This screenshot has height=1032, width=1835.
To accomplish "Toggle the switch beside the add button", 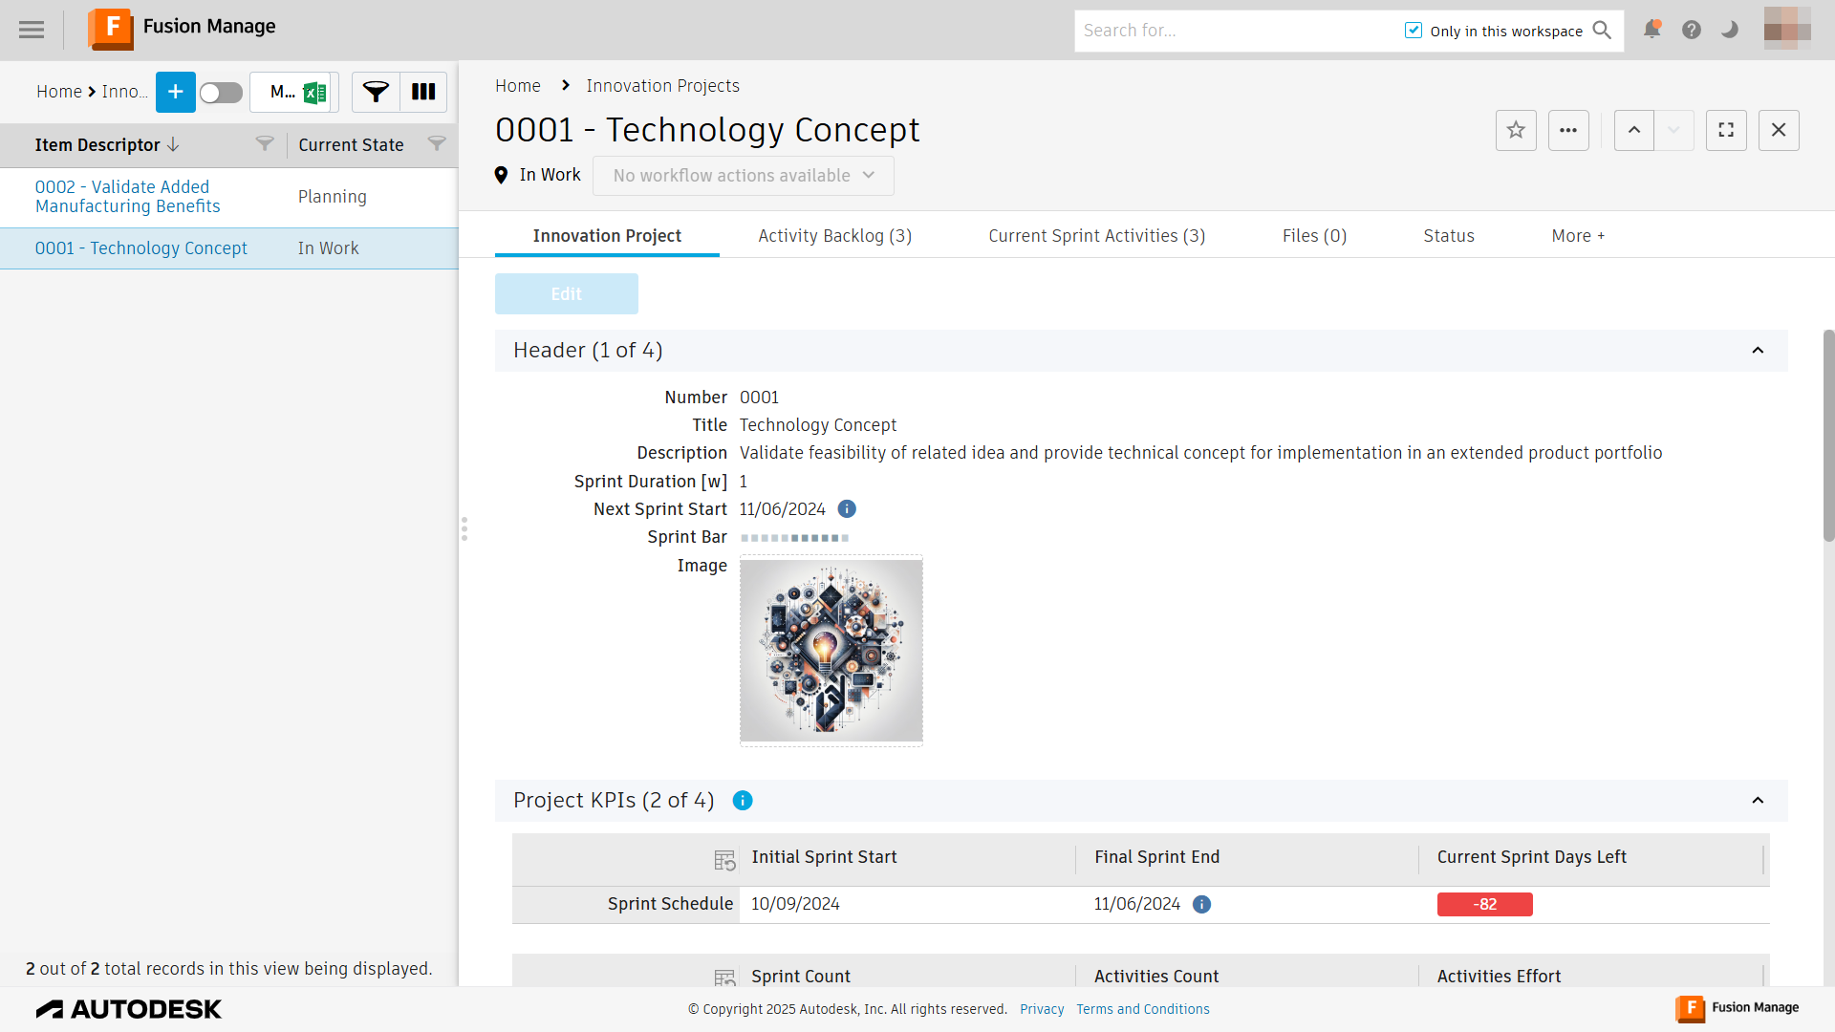I will (x=221, y=92).
